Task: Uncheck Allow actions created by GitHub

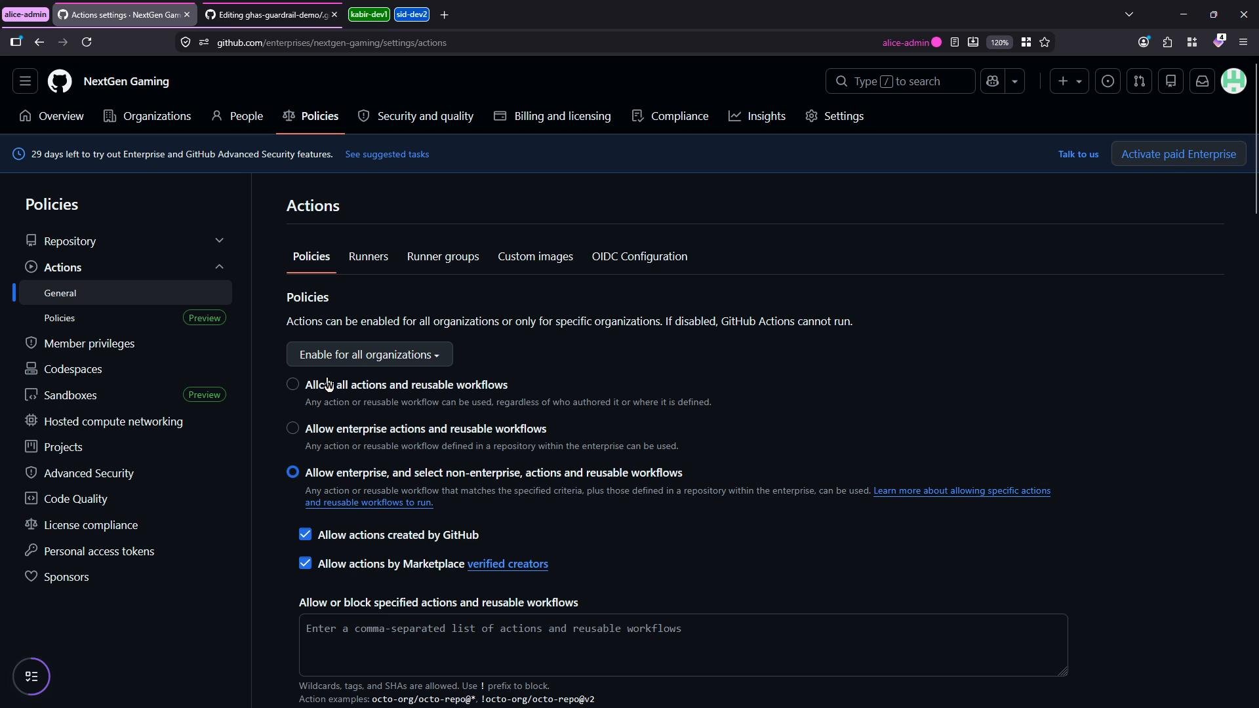Action: [x=306, y=534]
